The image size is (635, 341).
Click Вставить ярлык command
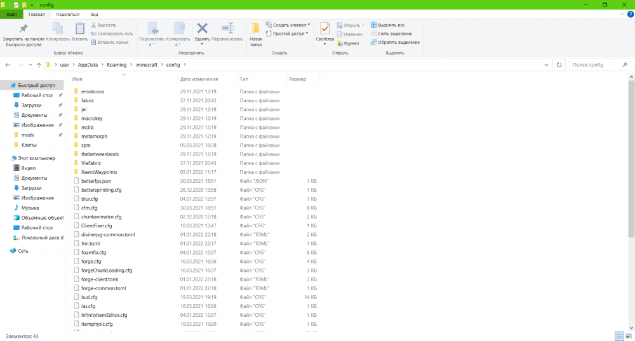tap(110, 42)
